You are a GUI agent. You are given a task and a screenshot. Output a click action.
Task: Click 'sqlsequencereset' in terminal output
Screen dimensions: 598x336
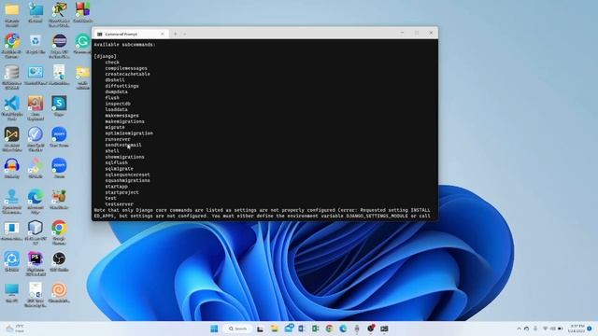pos(127,175)
